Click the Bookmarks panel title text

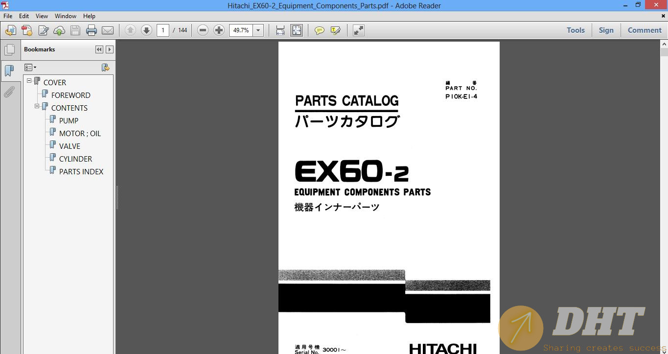click(x=39, y=49)
